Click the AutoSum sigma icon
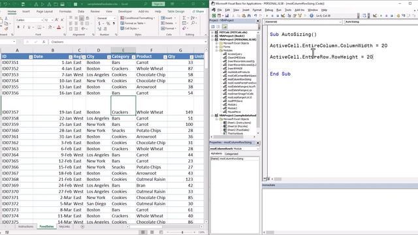The height and width of the screenshot is (235, 418). pos(184,18)
